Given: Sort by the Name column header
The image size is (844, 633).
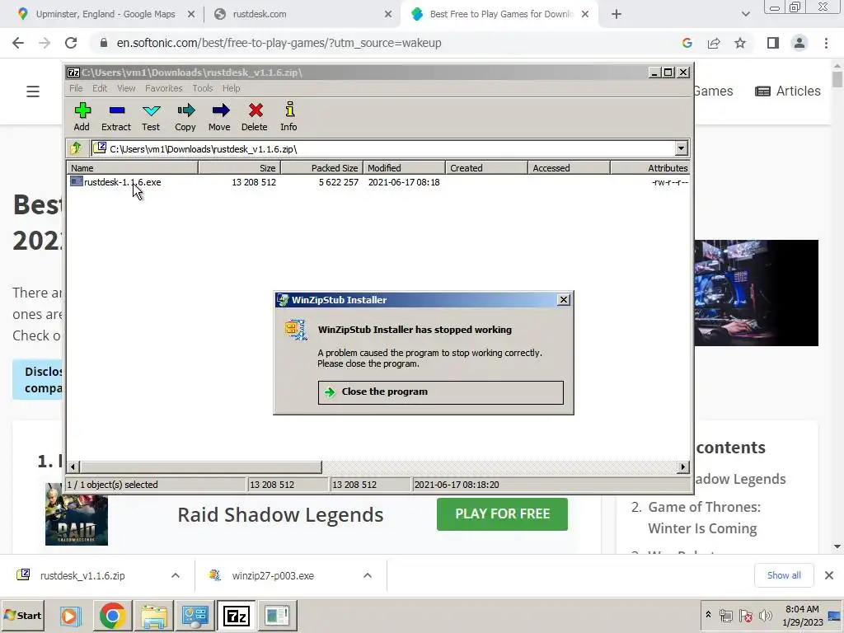Looking at the screenshot, I should [133, 168].
